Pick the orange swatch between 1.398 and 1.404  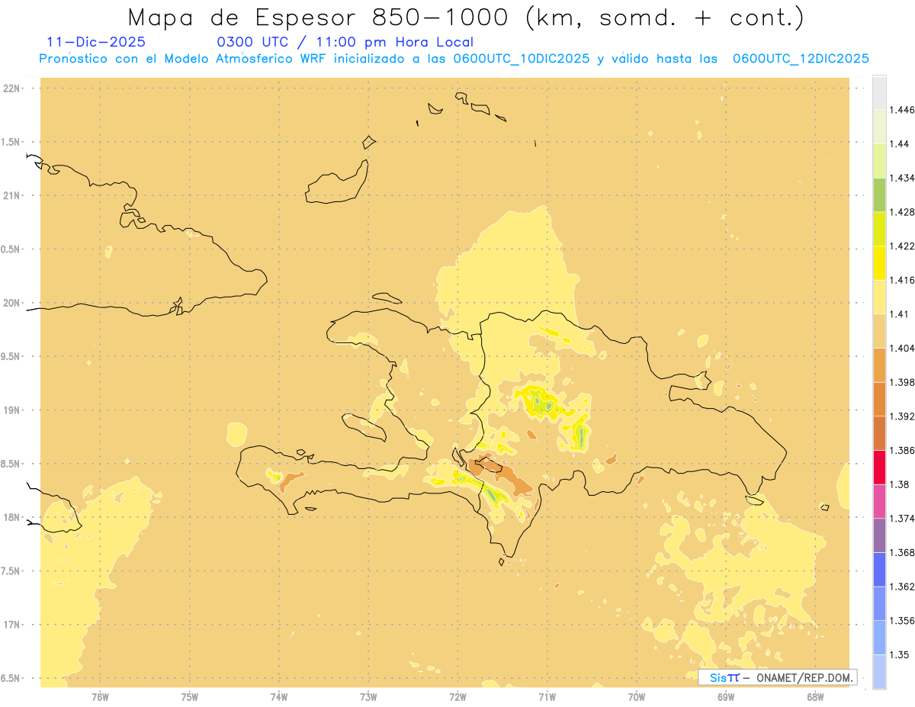coord(879,365)
